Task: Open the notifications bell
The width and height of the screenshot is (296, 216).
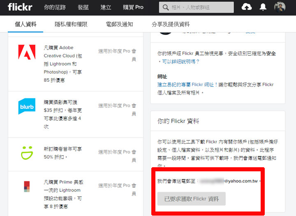Action: [263, 7]
